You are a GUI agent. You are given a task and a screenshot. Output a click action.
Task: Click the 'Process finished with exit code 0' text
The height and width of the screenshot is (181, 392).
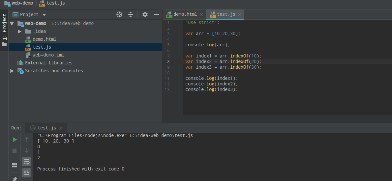[x=81, y=169]
